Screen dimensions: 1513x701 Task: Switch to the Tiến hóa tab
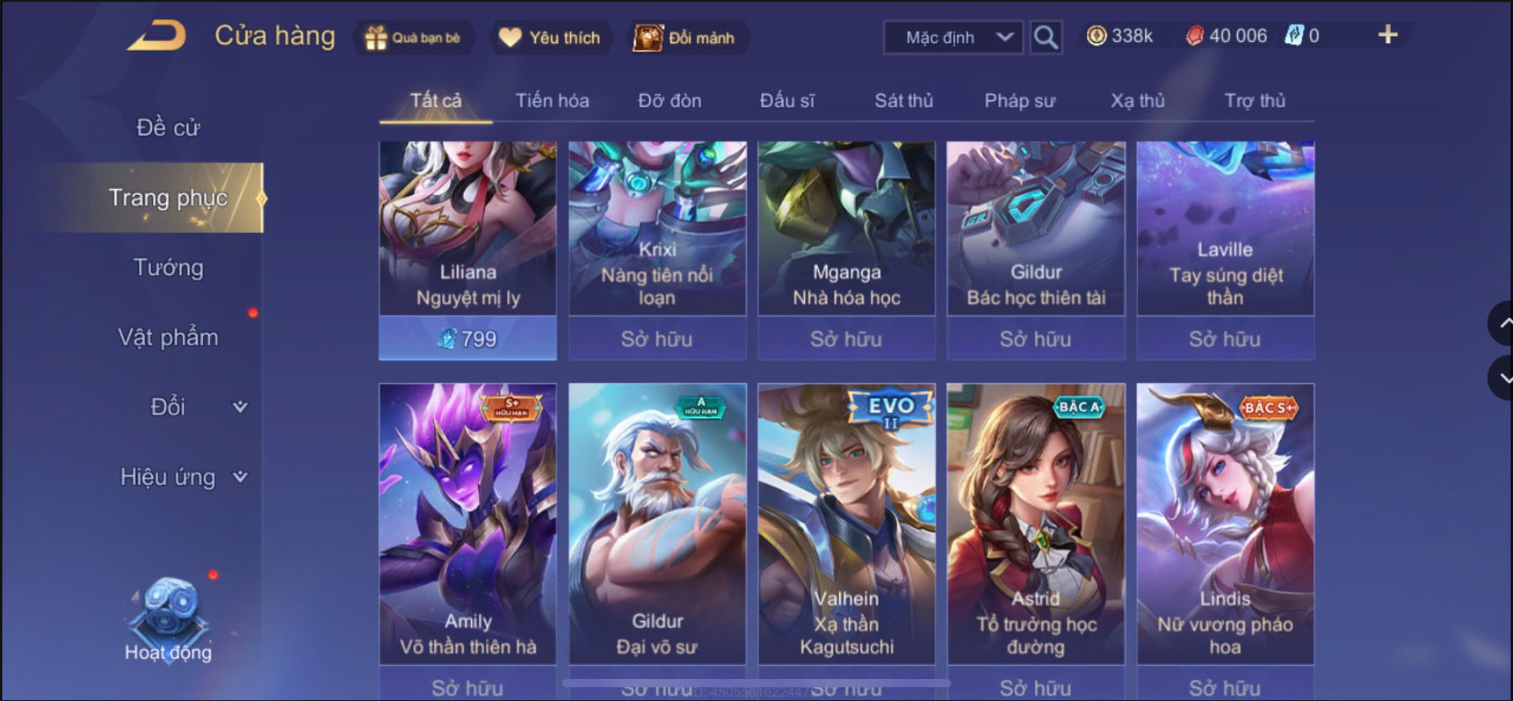click(x=552, y=101)
